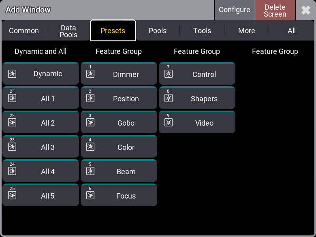Viewport: 316px width, 237px height.
Task: Add the Video preset window
Action: click(x=197, y=122)
